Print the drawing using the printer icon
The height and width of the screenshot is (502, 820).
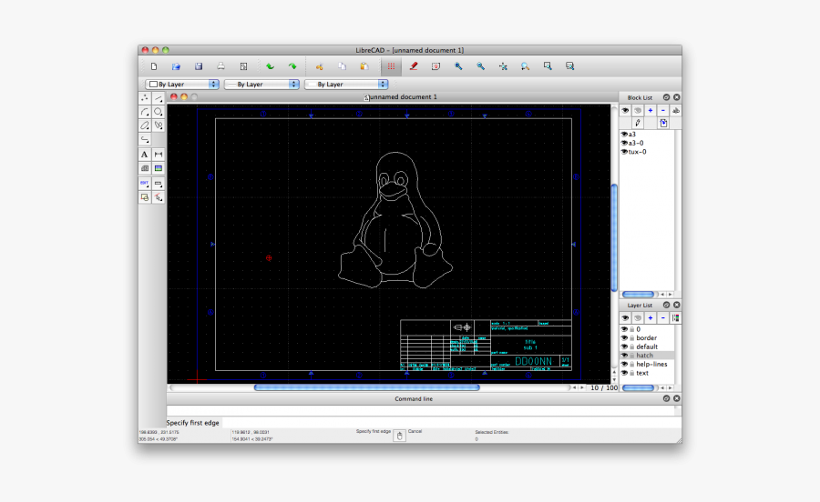click(220, 66)
